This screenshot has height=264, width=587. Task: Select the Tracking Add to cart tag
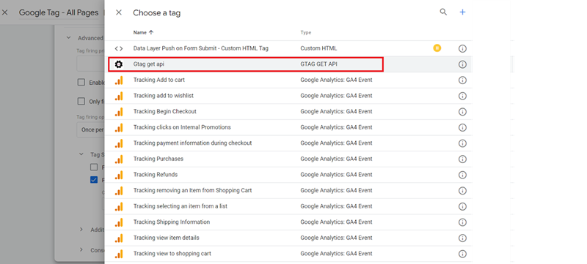[x=159, y=80]
